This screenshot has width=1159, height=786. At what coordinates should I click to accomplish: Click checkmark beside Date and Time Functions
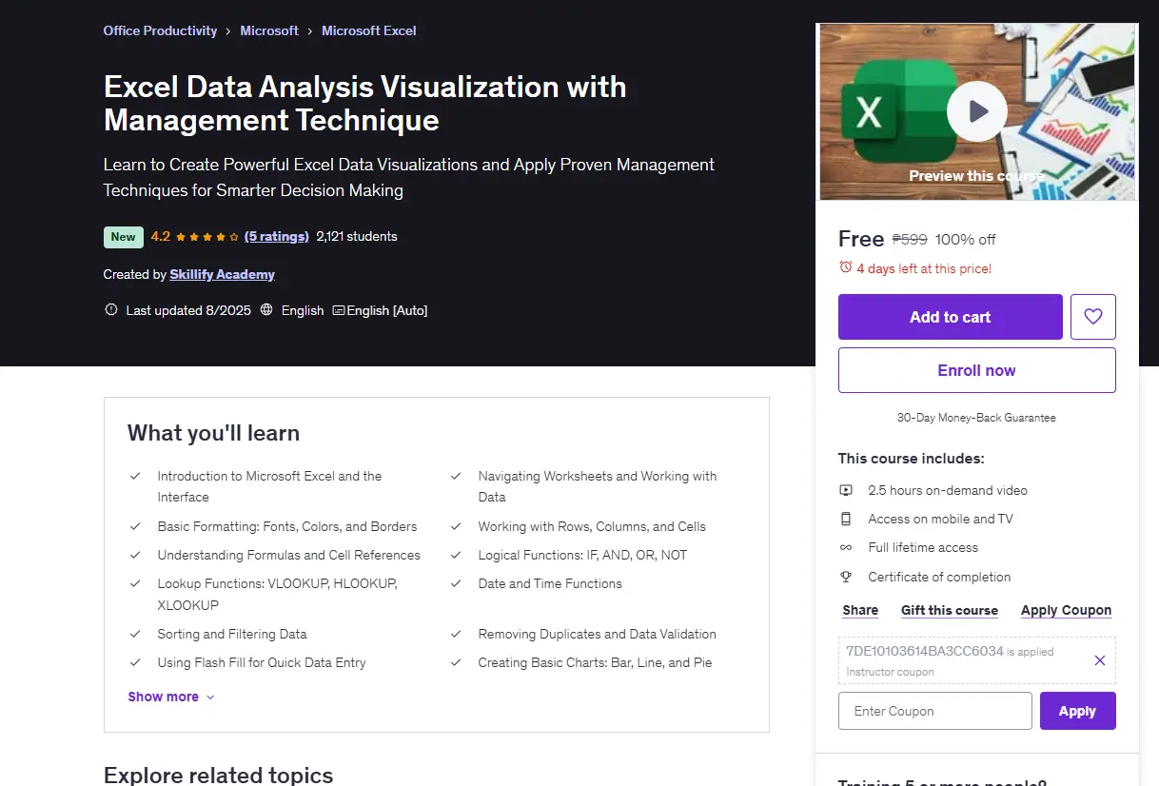[456, 583]
